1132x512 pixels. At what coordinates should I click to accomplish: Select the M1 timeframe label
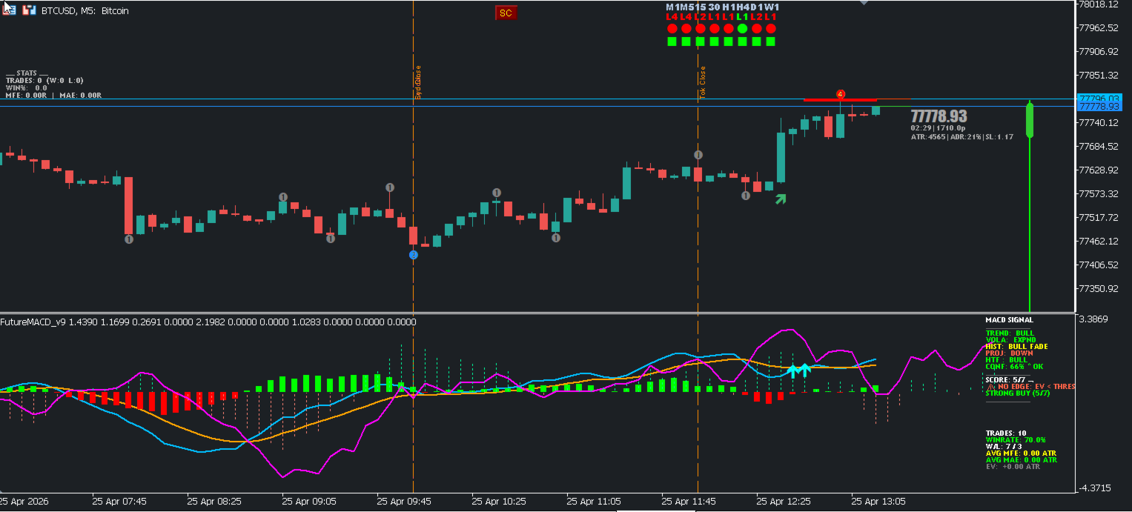[672, 7]
